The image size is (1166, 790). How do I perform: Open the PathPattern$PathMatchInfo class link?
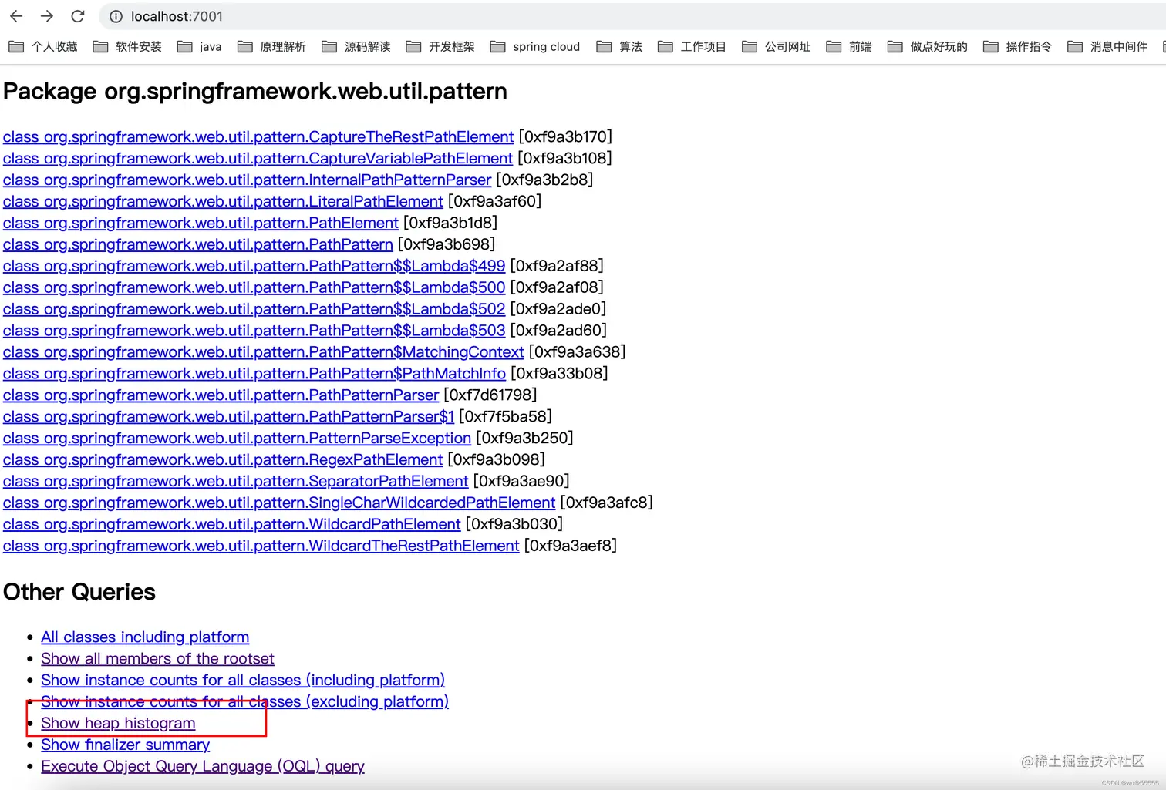(254, 374)
